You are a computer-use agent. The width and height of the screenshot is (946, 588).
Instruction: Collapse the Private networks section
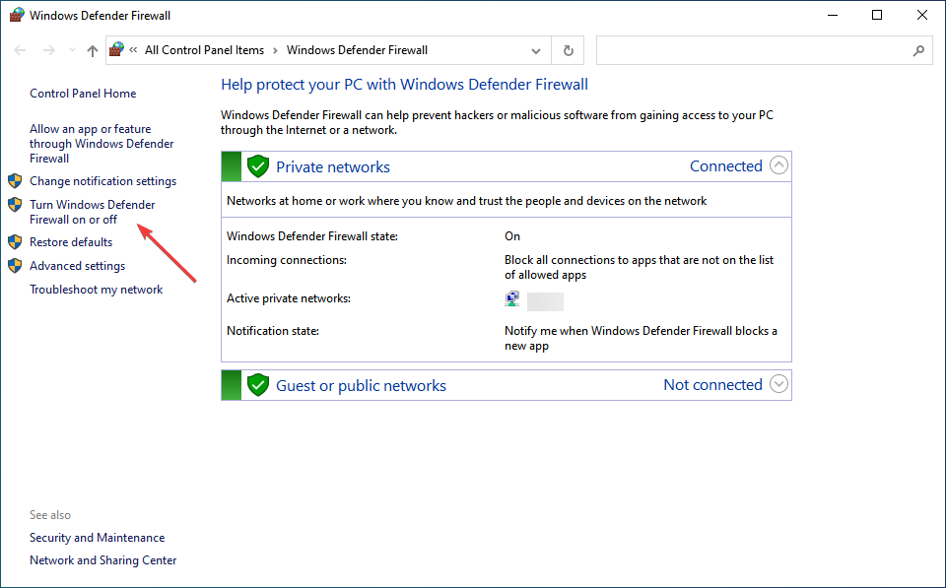(778, 165)
